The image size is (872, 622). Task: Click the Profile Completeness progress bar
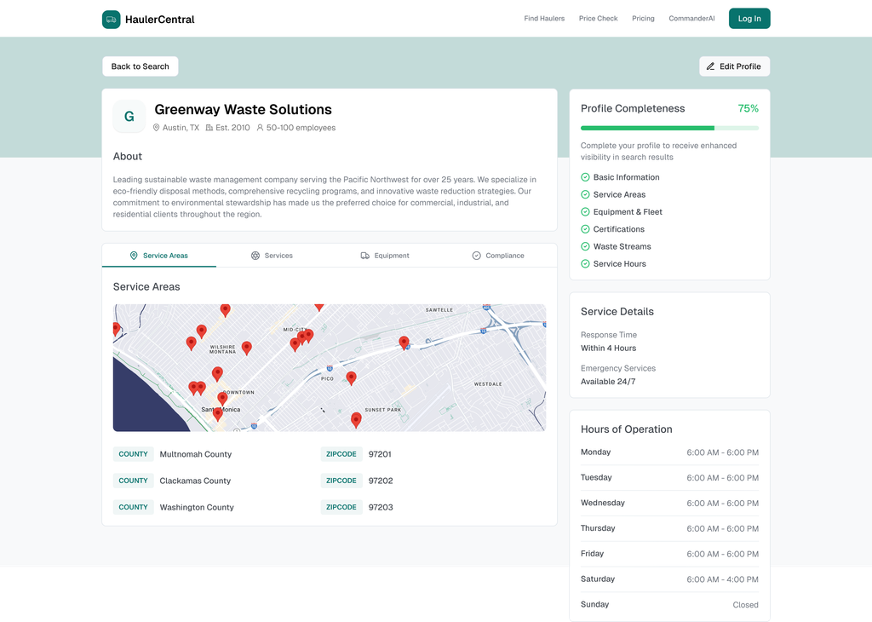click(x=669, y=128)
